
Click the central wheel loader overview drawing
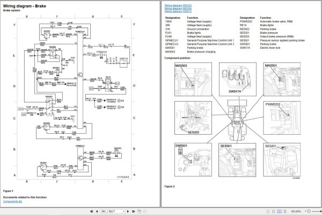coord(237,120)
